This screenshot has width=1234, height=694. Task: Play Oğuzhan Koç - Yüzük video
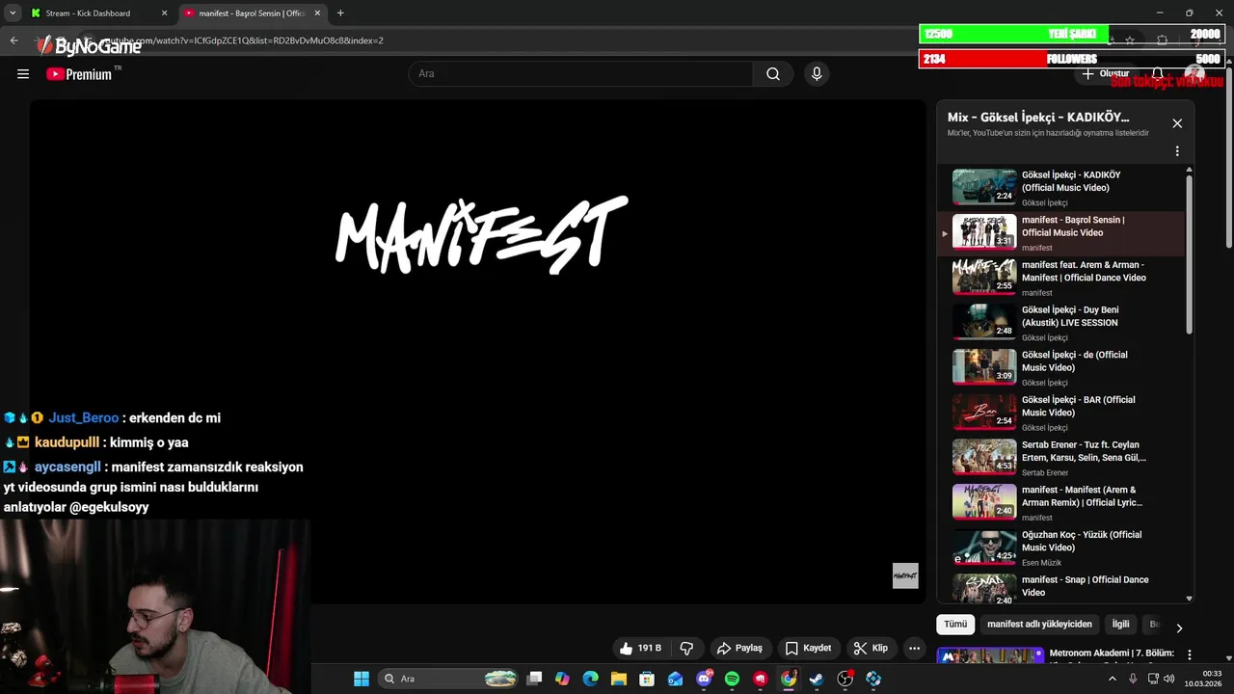(x=1060, y=547)
